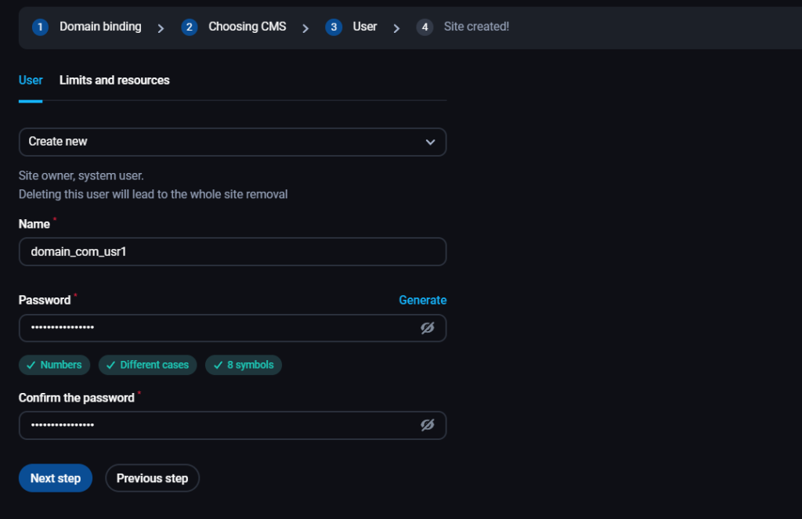Click step 4 number circle icon
Image resolution: width=802 pixels, height=519 pixels.
[x=424, y=27]
